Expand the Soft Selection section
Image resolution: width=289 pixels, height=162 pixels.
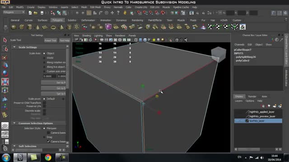point(14,146)
